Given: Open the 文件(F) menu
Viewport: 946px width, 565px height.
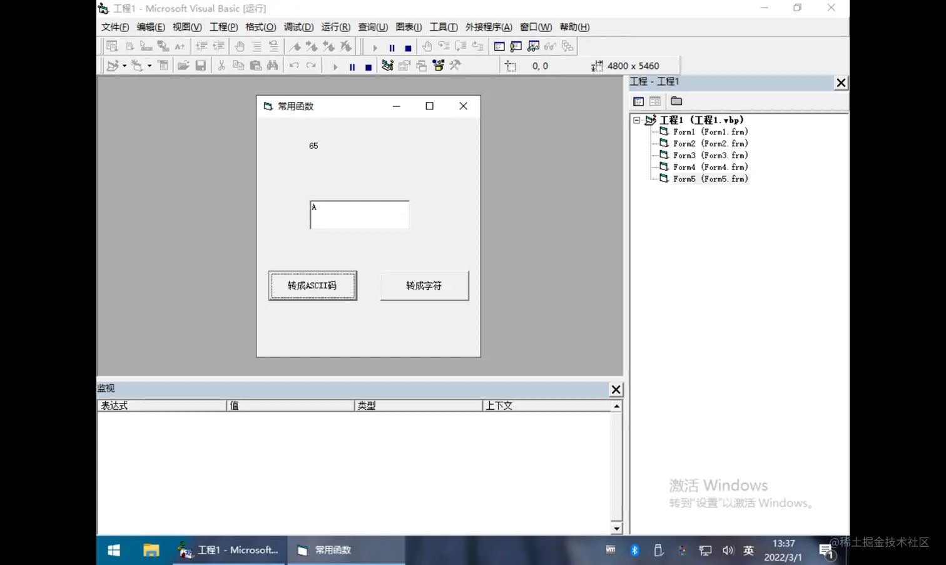Looking at the screenshot, I should coord(115,27).
